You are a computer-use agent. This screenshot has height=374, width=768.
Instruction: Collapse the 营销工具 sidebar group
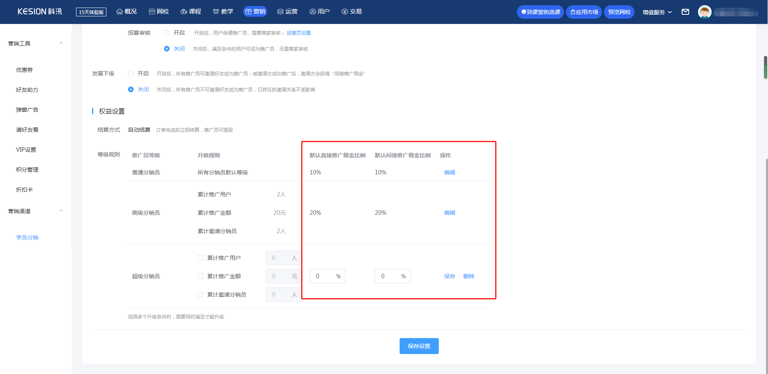point(61,43)
